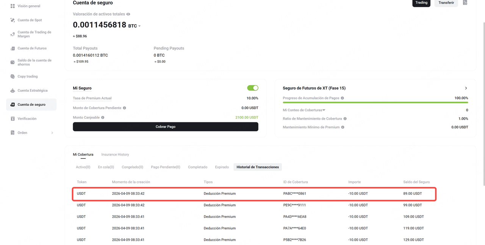The image size is (485, 245).
Task: Click the Transferir button
Action: (x=446, y=3)
